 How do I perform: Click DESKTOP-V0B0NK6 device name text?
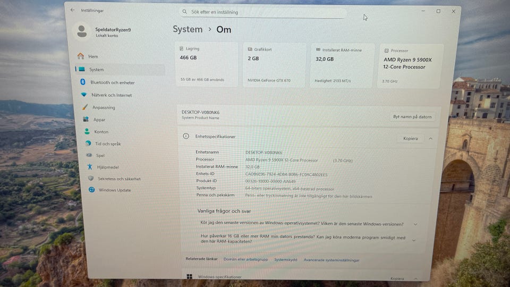point(201,112)
